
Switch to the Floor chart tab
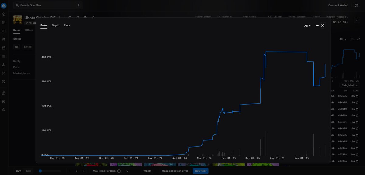coord(67,25)
